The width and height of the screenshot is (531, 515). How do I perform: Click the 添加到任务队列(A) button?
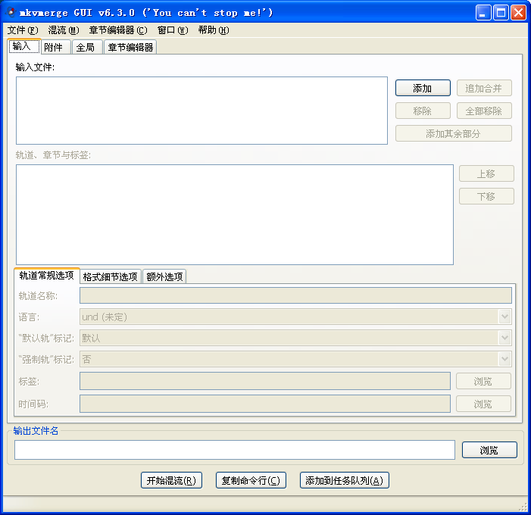pyautogui.click(x=345, y=480)
